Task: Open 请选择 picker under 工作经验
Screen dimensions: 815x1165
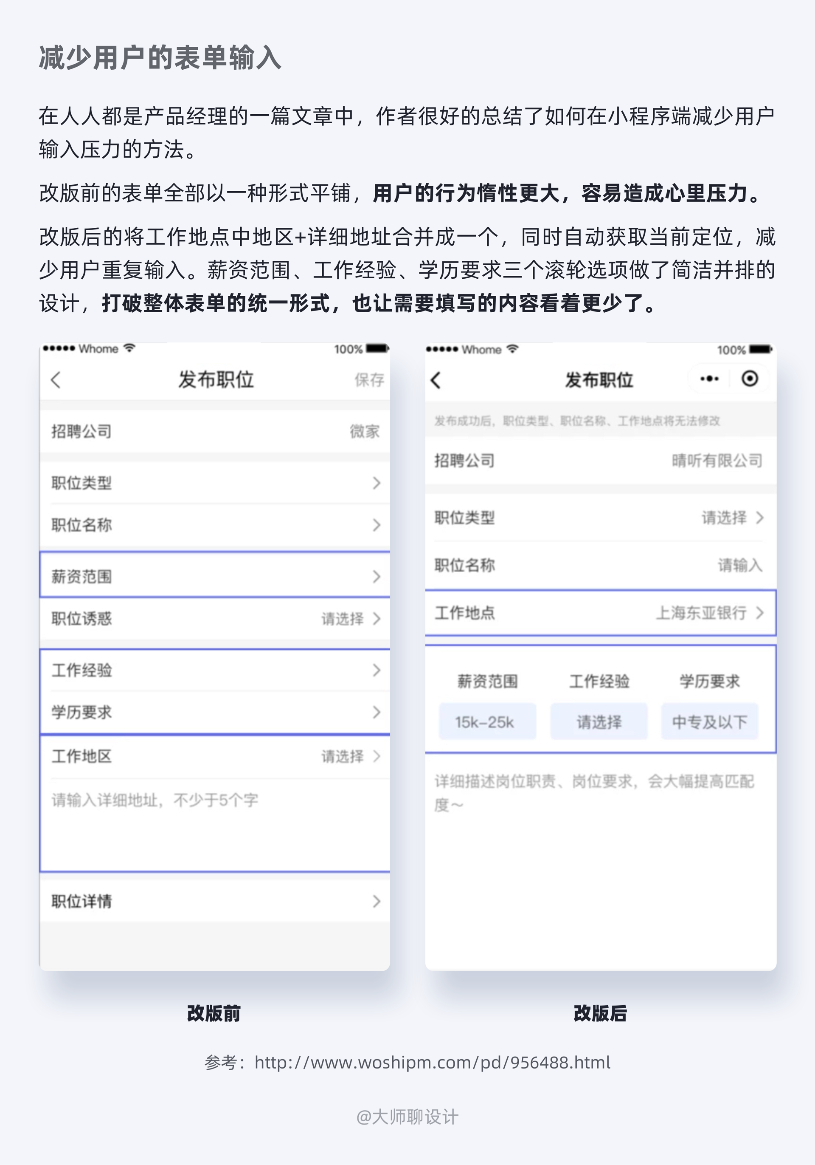Action: click(x=599, y=721)
